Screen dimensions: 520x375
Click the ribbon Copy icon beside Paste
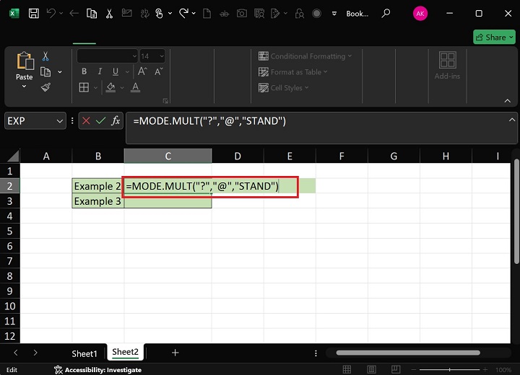(x=45, y=72)
